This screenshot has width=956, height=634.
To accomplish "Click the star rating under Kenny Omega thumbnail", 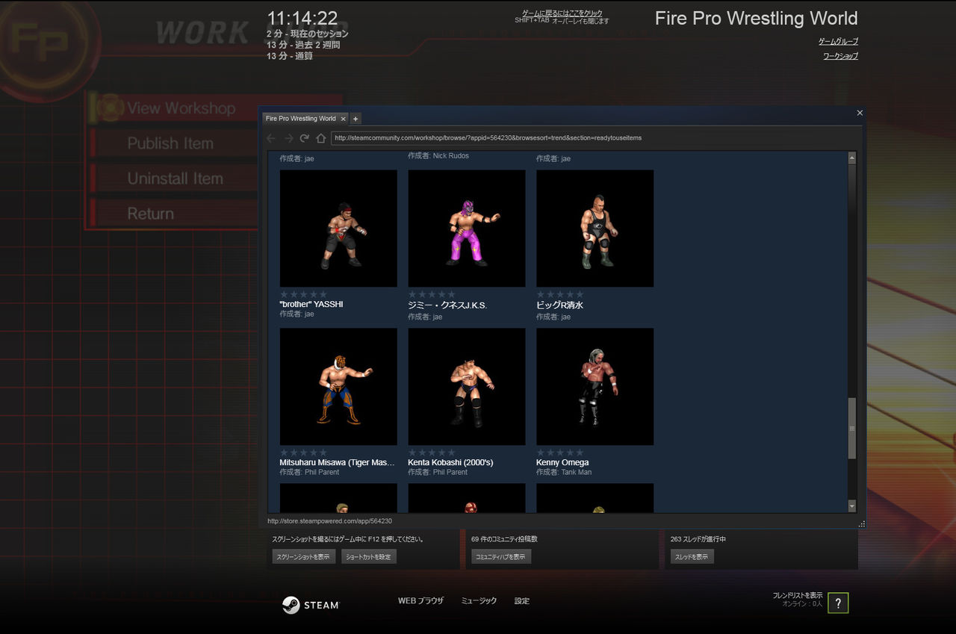I will pos(560,453).
